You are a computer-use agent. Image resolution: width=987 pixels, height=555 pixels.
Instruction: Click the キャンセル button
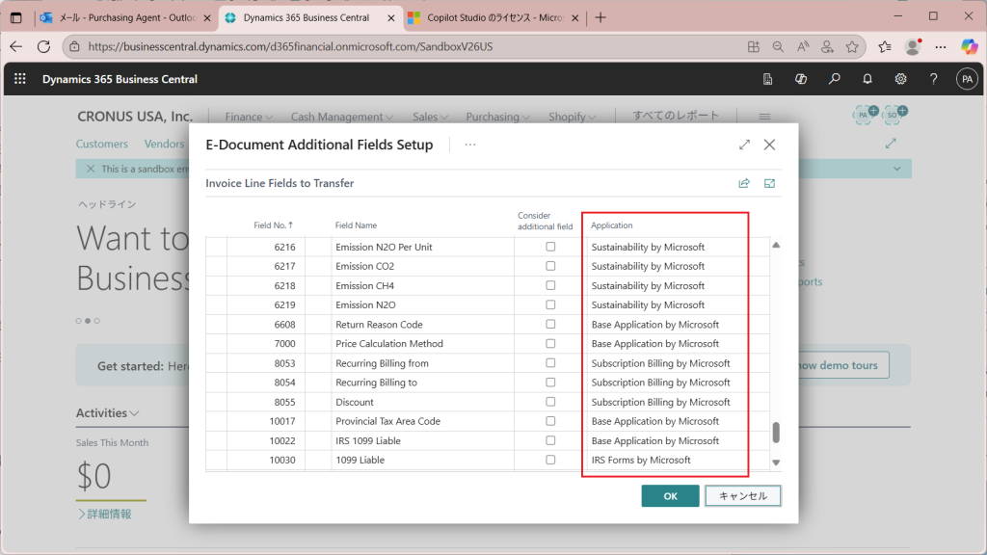[x=743, y=496]
